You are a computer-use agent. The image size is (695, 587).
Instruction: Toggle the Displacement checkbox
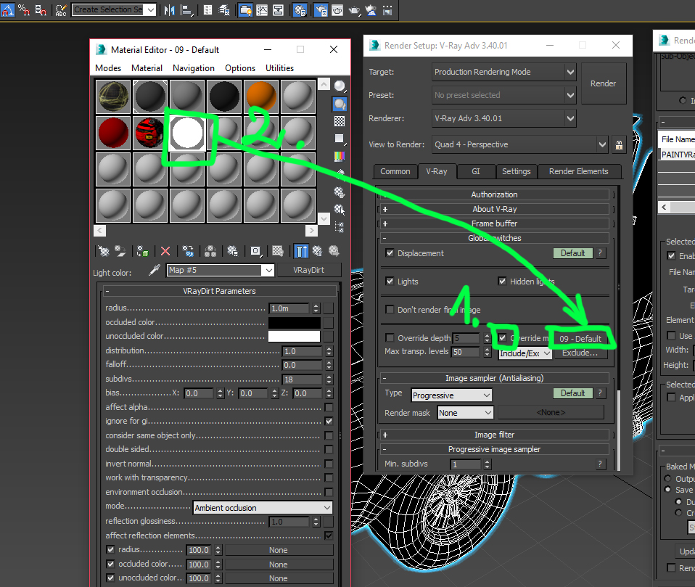(x=390, y=253)
